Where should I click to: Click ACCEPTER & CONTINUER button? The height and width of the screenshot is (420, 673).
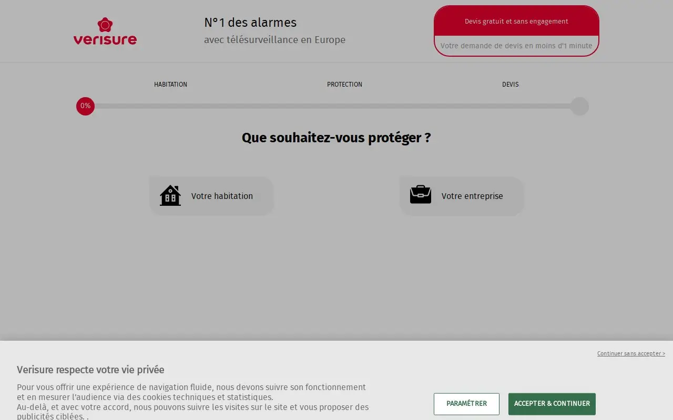[552, 404]
